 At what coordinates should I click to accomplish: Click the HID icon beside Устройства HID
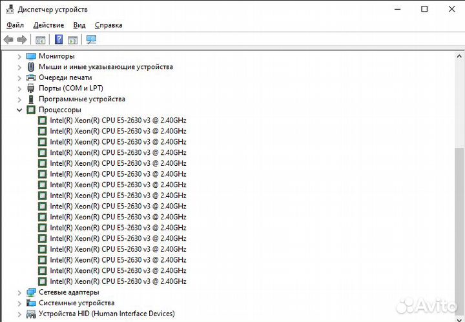pyautogui.click(x=31, y=314)
